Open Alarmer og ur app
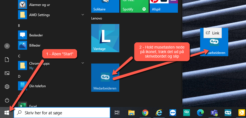Image resolution: width=246 pixels, height=118 pixels. click(52, 5)
